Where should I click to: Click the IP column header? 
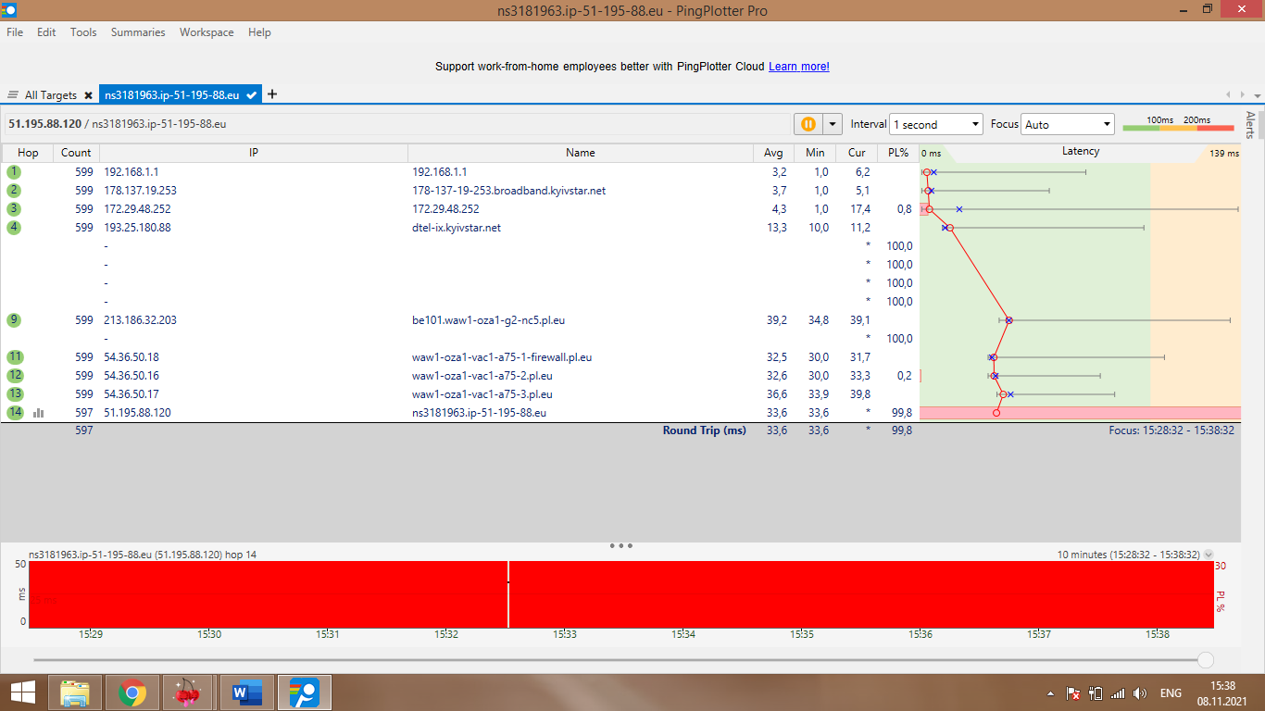[254, 153]
